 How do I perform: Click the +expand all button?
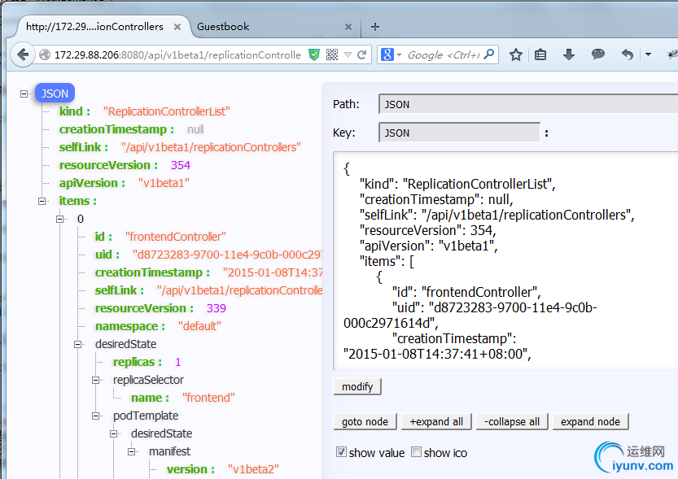[436, 421]
